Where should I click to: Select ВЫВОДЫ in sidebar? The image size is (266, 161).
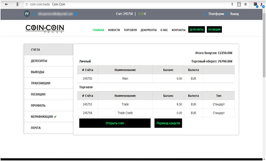48,72
